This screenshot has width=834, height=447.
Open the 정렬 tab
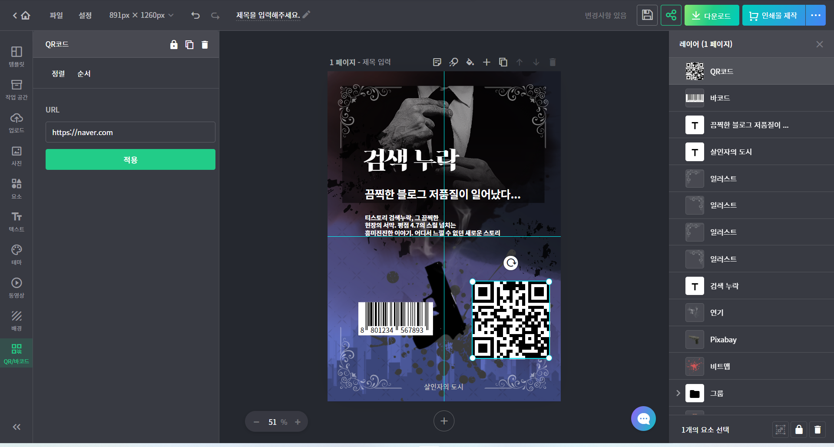tap(58, 73)
